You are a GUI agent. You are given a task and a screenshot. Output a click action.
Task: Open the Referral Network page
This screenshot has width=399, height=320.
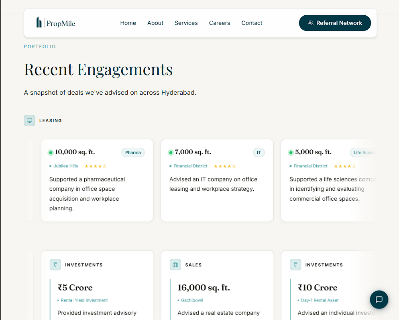tap(335, 23)
